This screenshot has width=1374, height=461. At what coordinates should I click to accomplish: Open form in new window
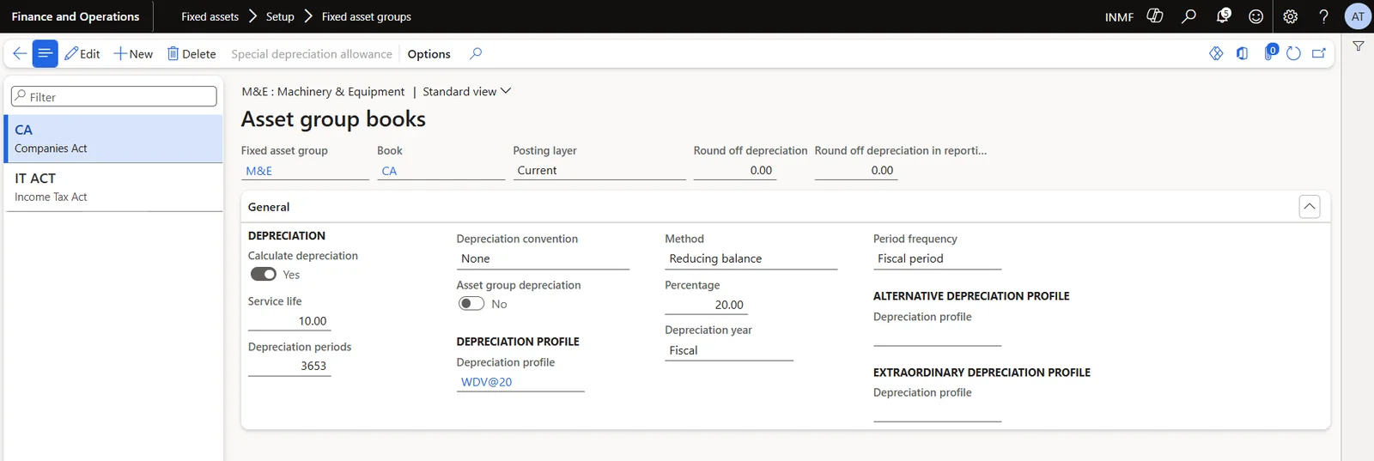(1319, 53)
